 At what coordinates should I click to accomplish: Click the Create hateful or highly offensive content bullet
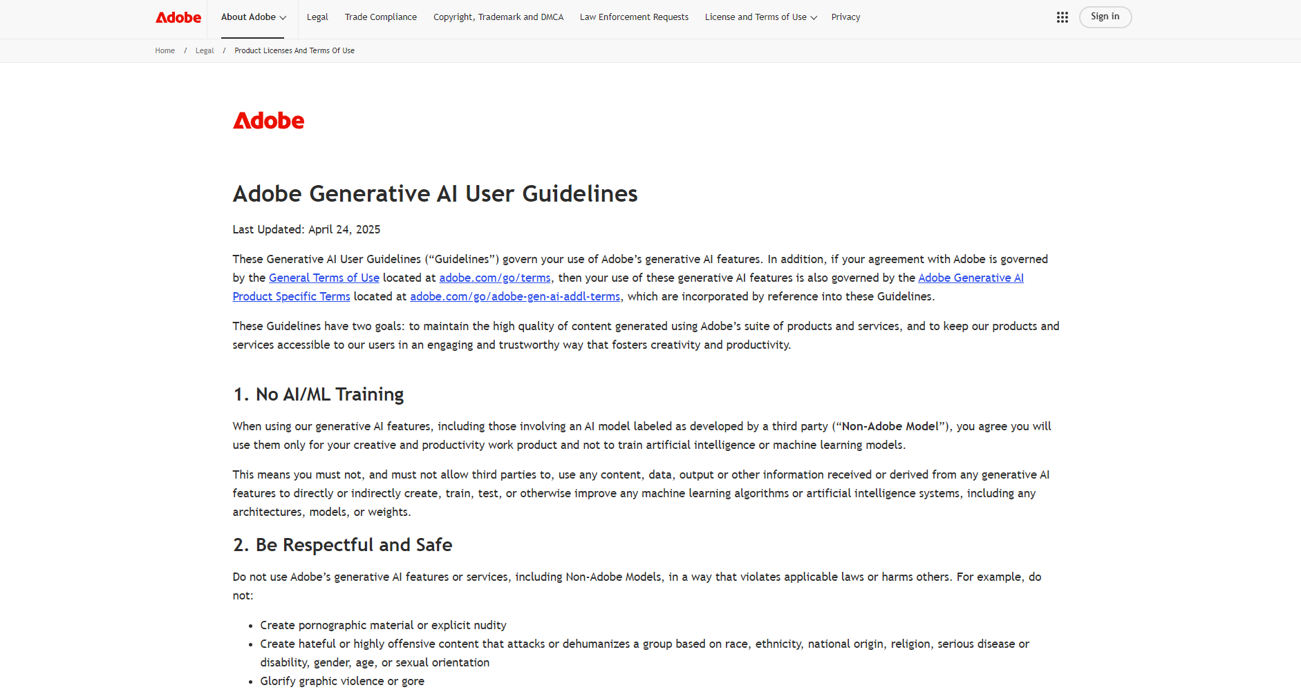point(645,653)
